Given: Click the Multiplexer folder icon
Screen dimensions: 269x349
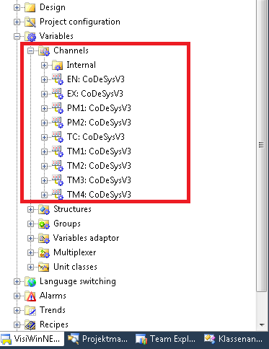Looking at the screenshot, I should click(x=44, y=252).
